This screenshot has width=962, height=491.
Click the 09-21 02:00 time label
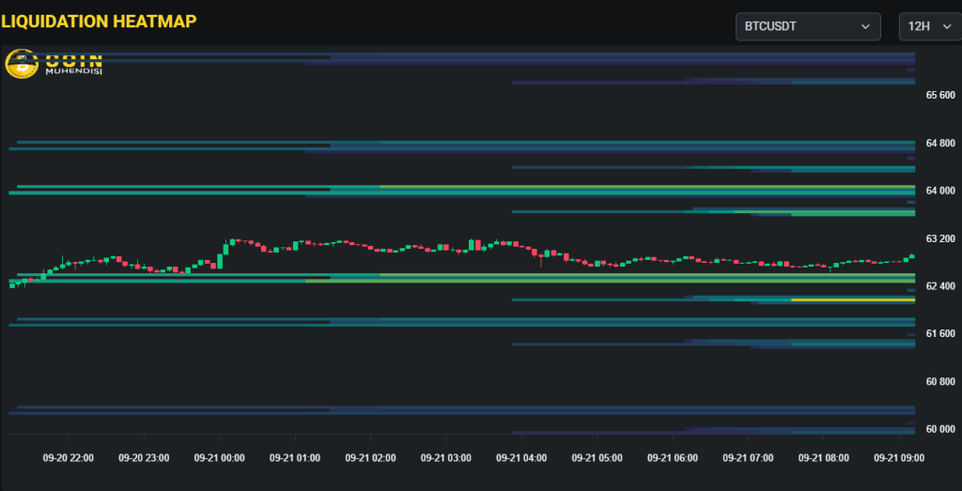[370, 458]
